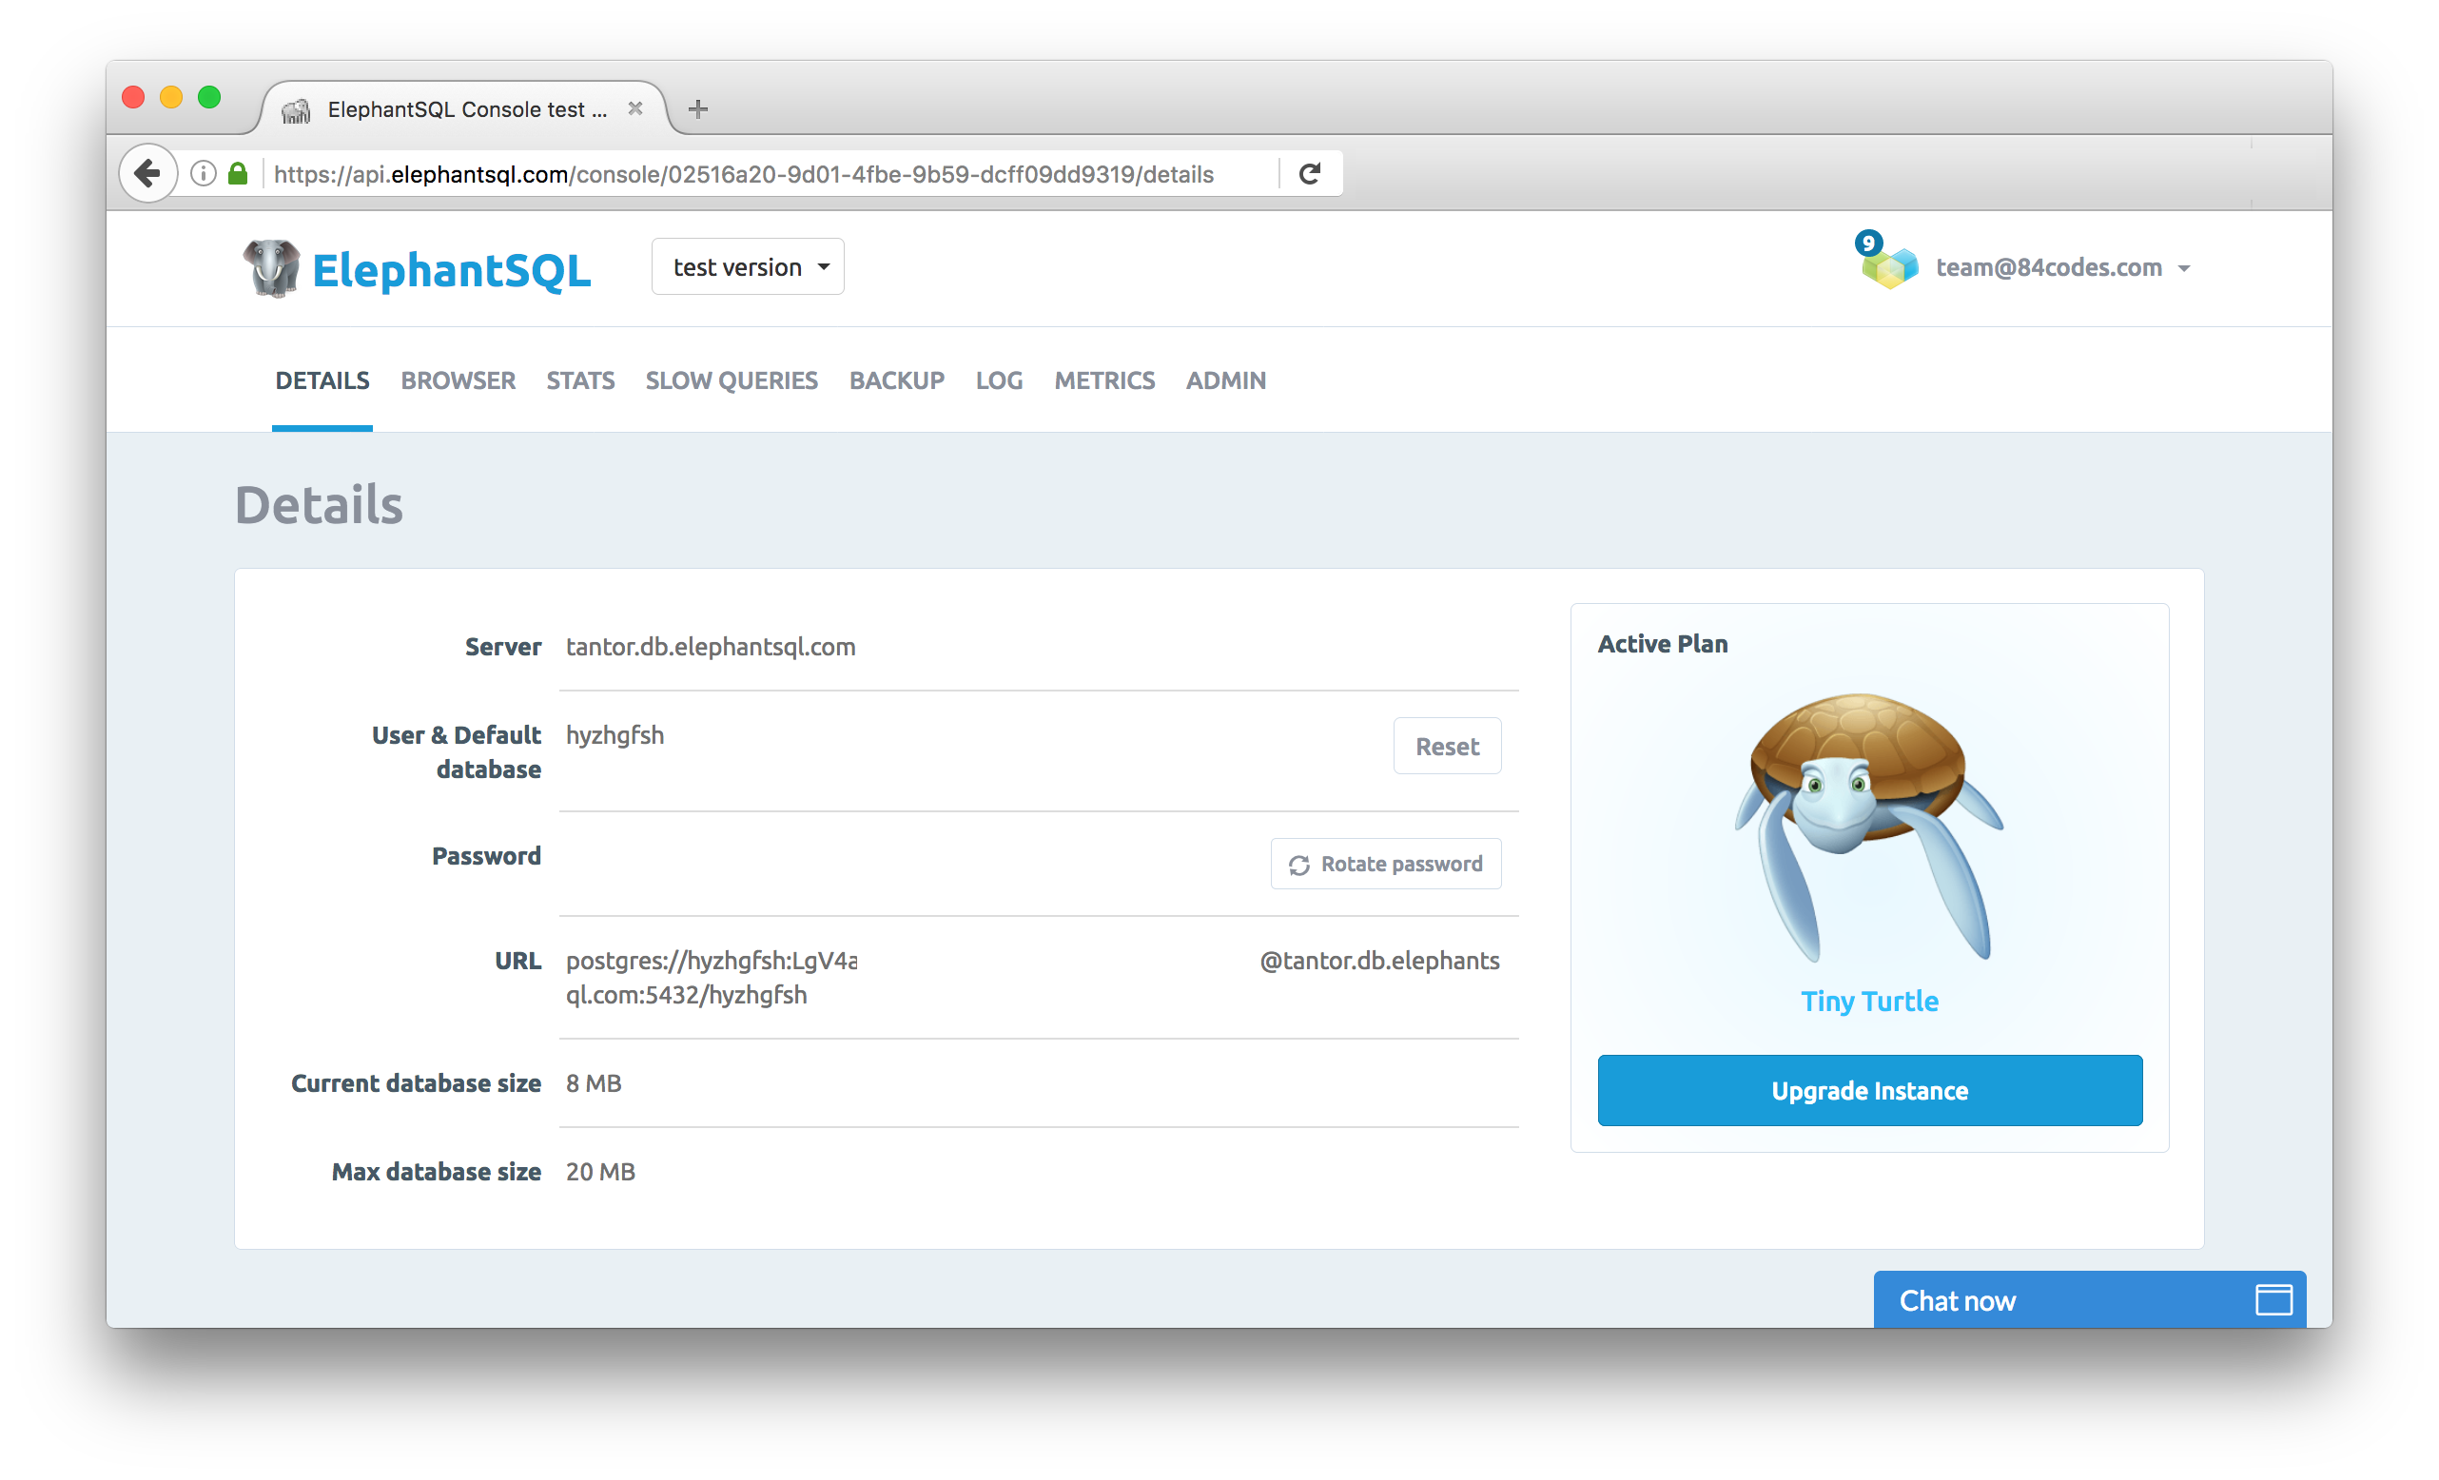Click the Reset button next to the username
The image size is (2439, 1480).
pyautogui.click(x=1446, y=746)
